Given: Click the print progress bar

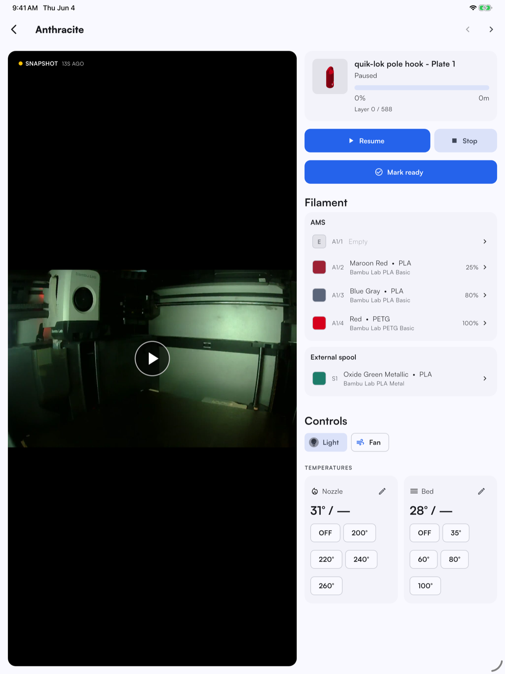Looking at the screenshot, I should coord(422,88).
